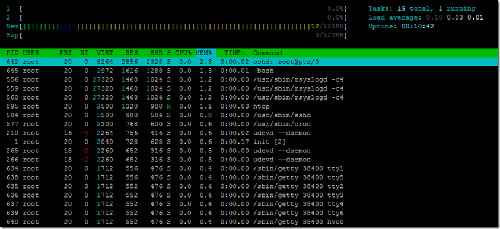Select the getty tty3 process row
The width and height of the screenshot is (500, 229).
pos(249,195)
